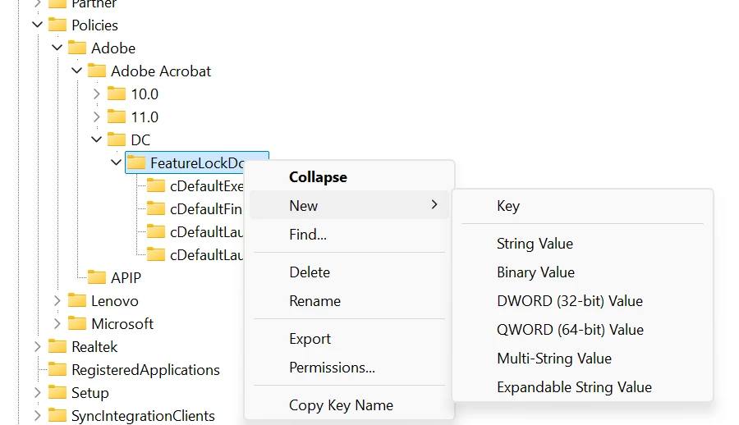Select the Policies key label
739x425 pixels.
pos(94,25)
